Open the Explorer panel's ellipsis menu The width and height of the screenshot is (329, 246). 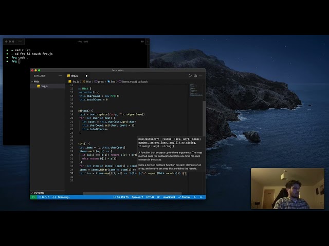[x=60, y=76]
